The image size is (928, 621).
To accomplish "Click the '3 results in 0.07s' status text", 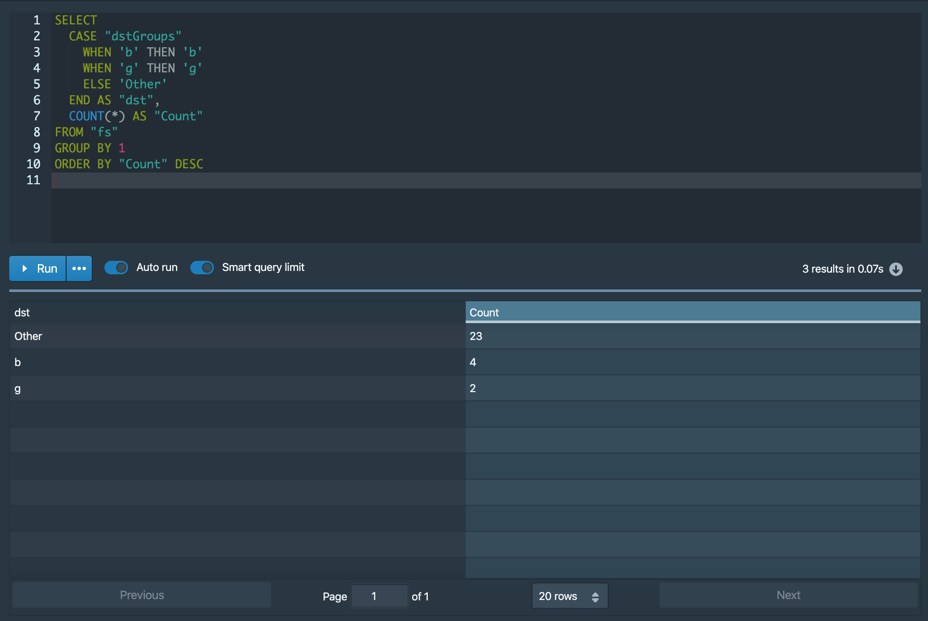I will 842,269.
